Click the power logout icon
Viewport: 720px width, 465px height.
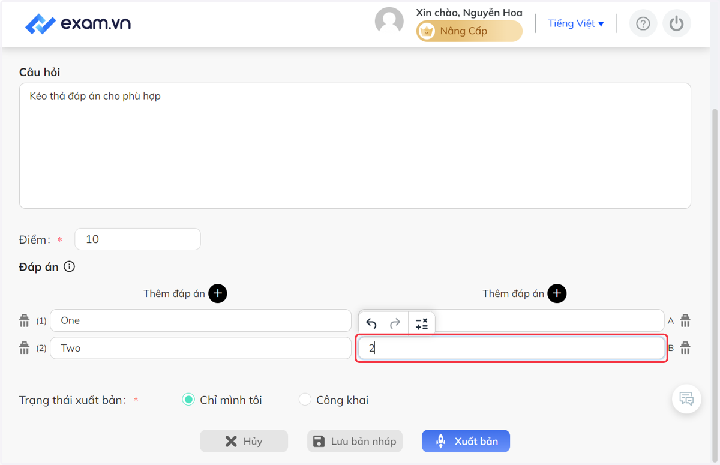click(x=677, y=24)
